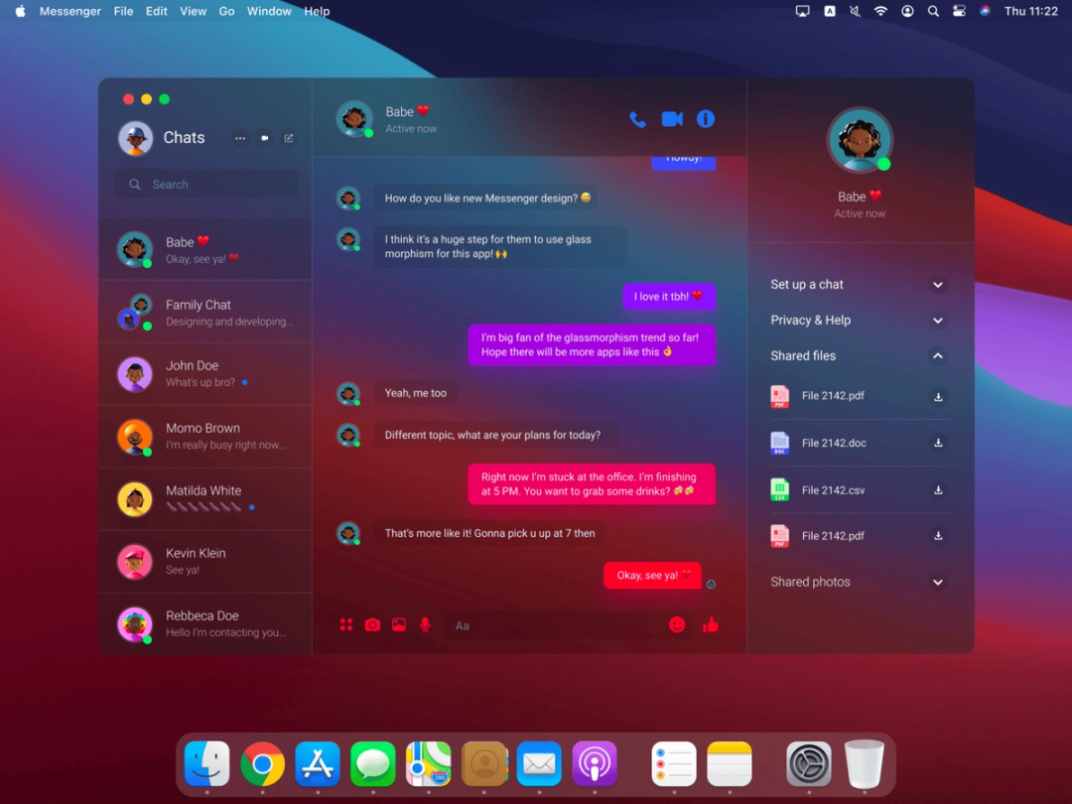Click the 'I love it tbh!' message bubble
1072x804 pixels.
(669, 296)
